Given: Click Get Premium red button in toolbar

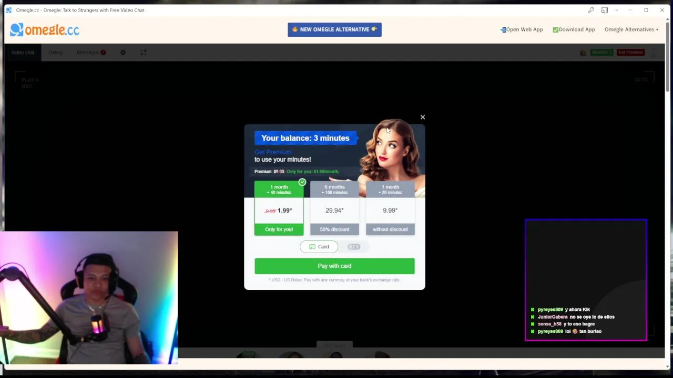Looking at the screenshot, I should 630,52.
